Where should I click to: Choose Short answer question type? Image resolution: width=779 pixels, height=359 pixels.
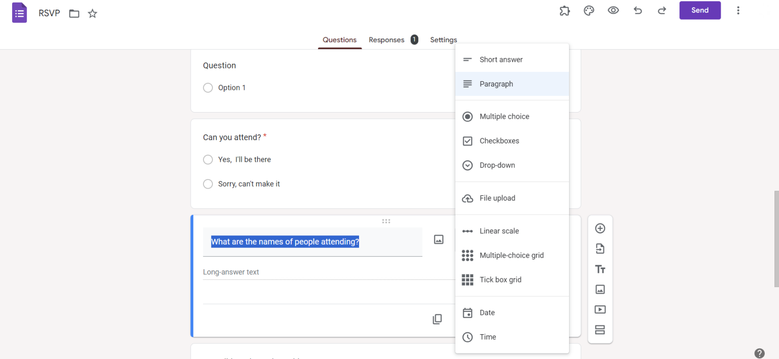[512, 60]
